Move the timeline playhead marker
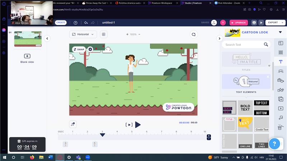The image size is (287, 161). coord(103,135)
